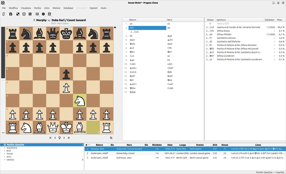286x174 pixels.
Task: Open the opening book toolbar icon
Action: pos(37,14)
